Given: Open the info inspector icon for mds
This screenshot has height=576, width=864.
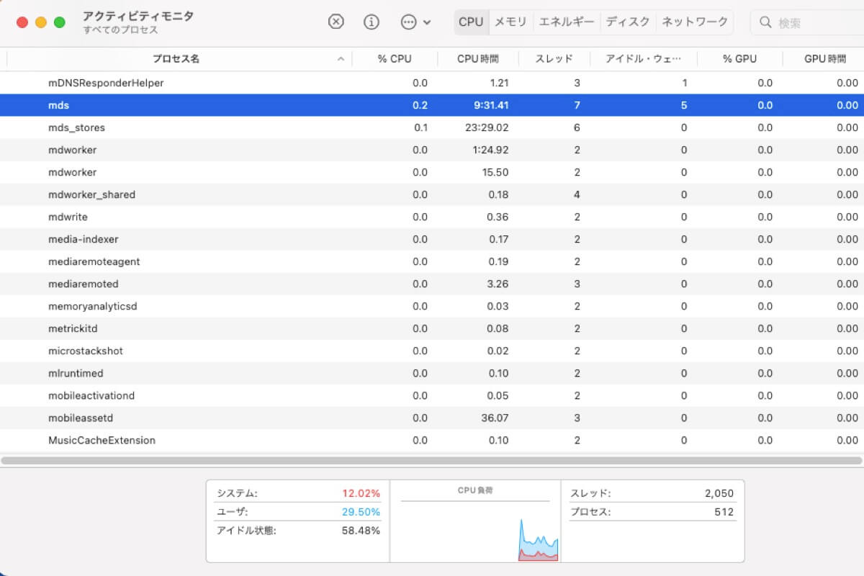Looking at the screenshot, I should pyautogui.click(x=372, y=22).
